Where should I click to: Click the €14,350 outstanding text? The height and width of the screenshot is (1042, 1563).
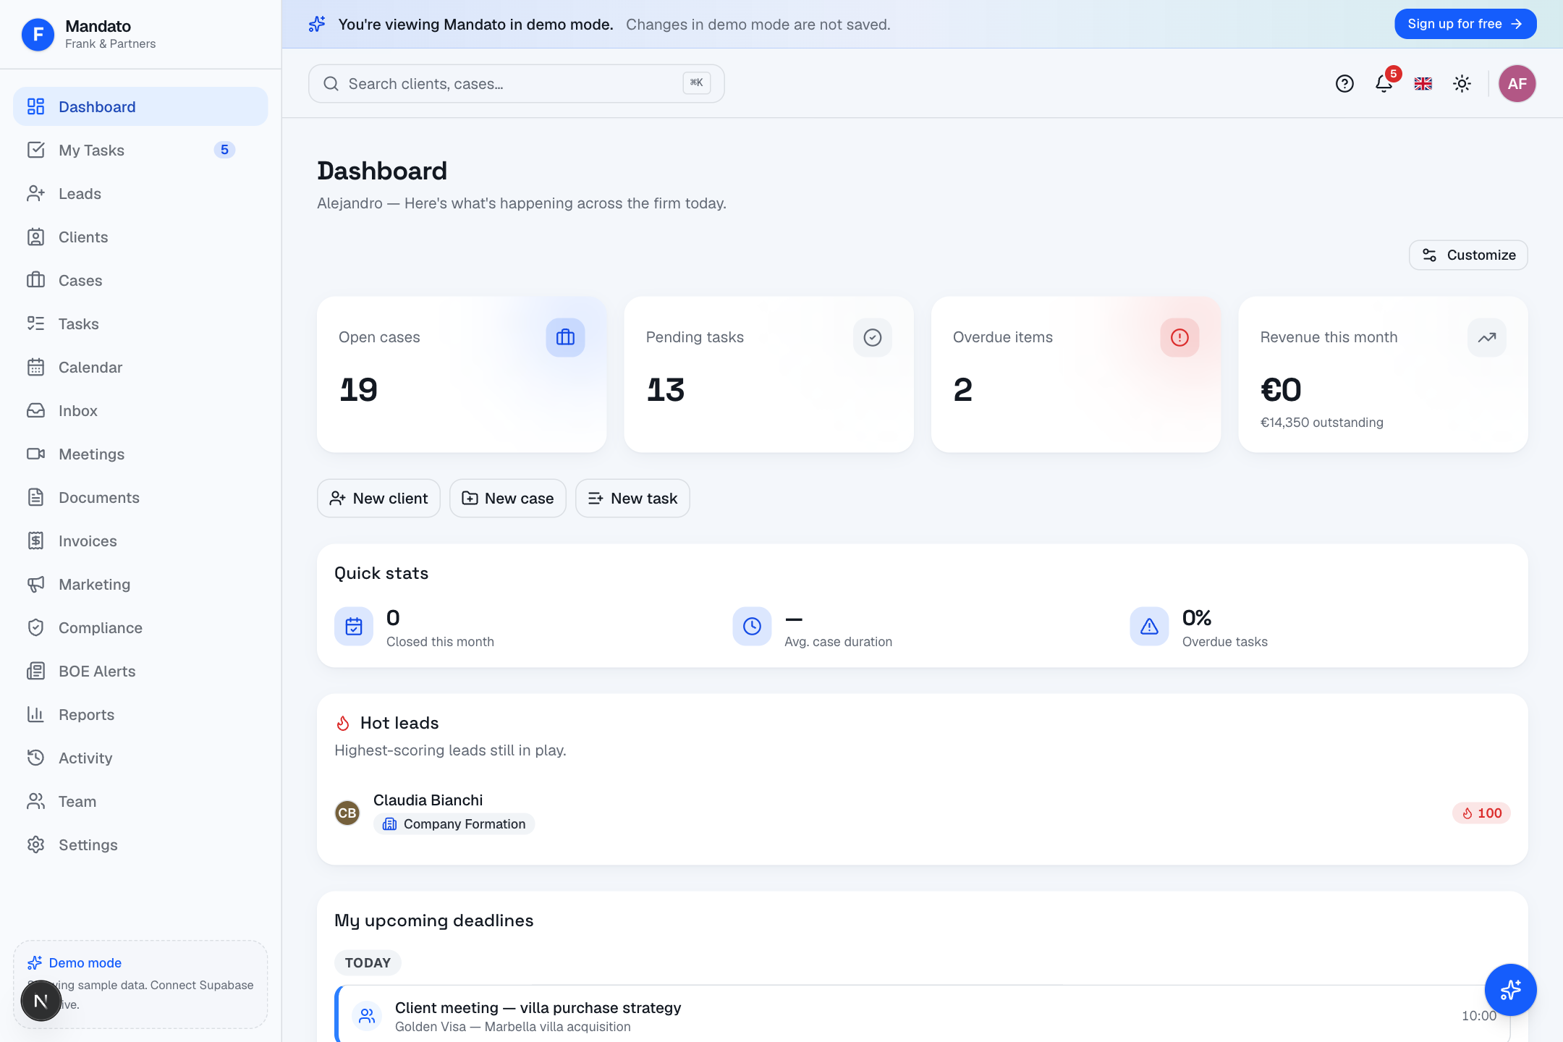(1321, 422)
